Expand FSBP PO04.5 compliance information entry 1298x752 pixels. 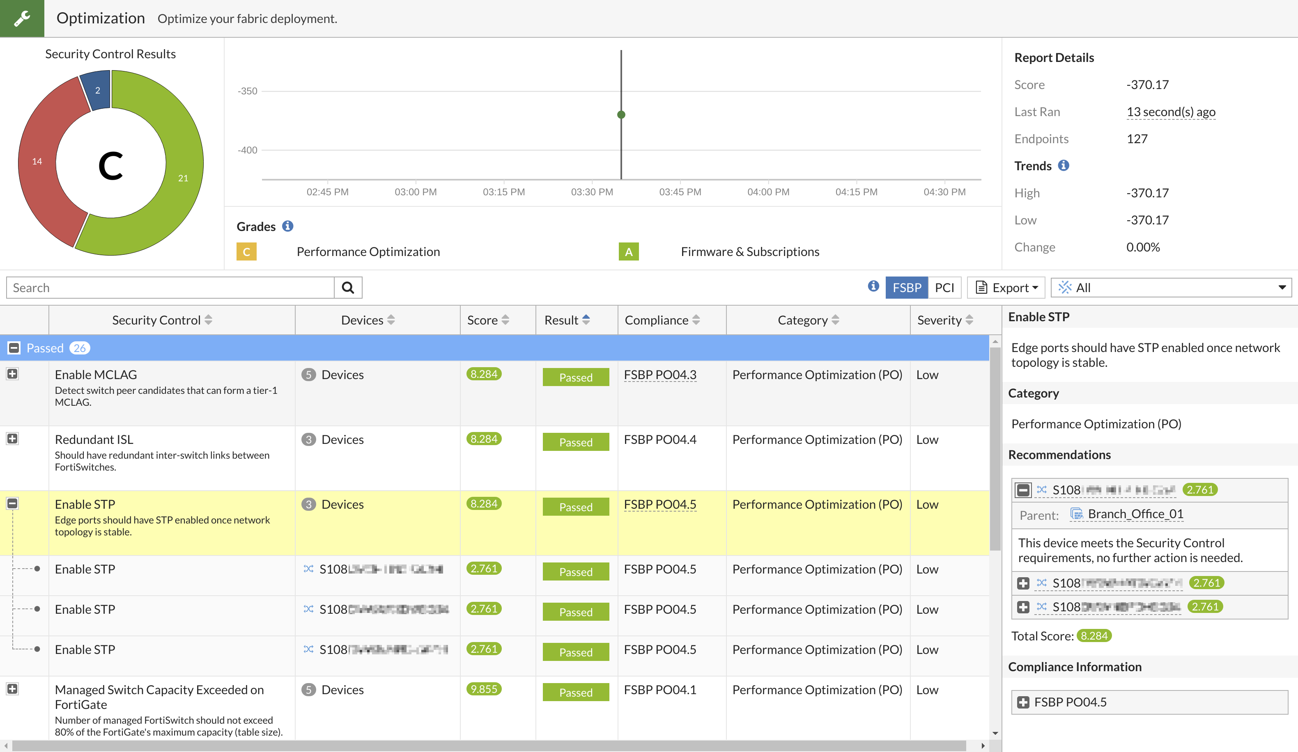(1023, 702)
